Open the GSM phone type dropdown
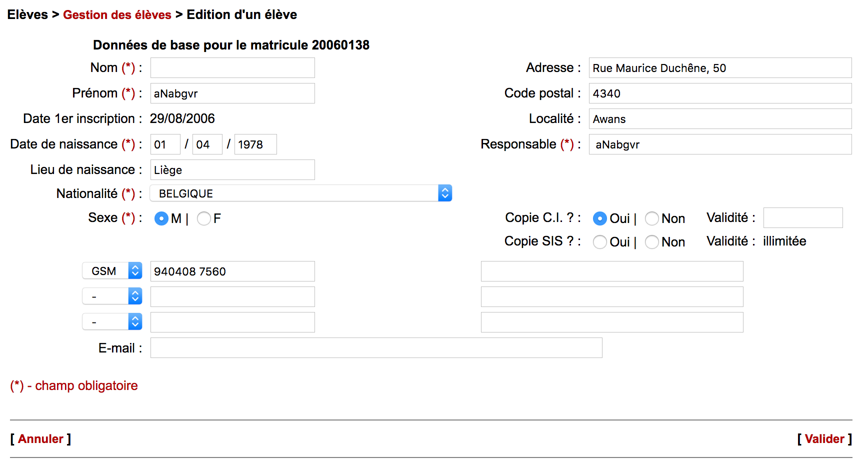Image resolution: width=858 pixels, height=465 pixels. click(112, 271)
